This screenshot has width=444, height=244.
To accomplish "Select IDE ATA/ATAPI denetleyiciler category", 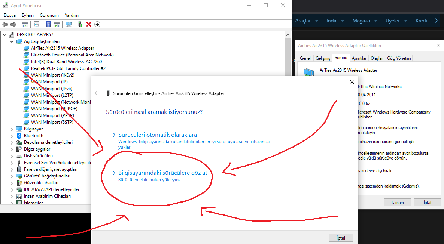I will click(x=52, y=189).
